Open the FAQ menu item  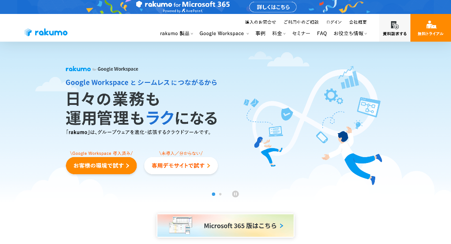click(x=322, y=33)
